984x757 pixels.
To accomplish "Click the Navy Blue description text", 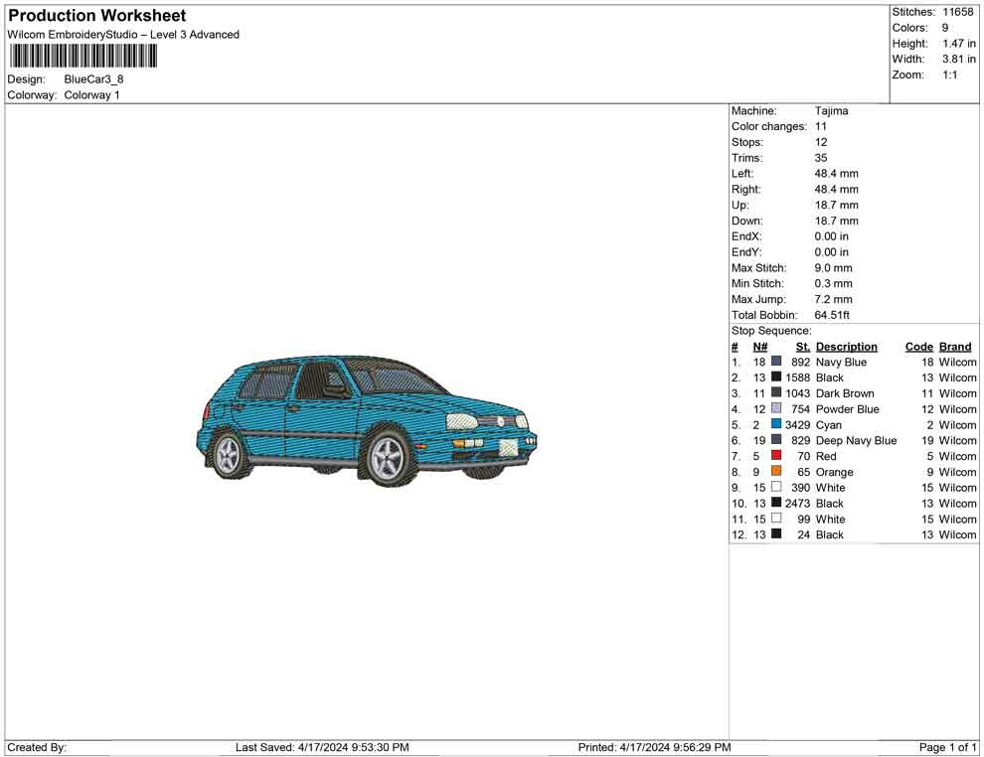I will coord(841,362).
